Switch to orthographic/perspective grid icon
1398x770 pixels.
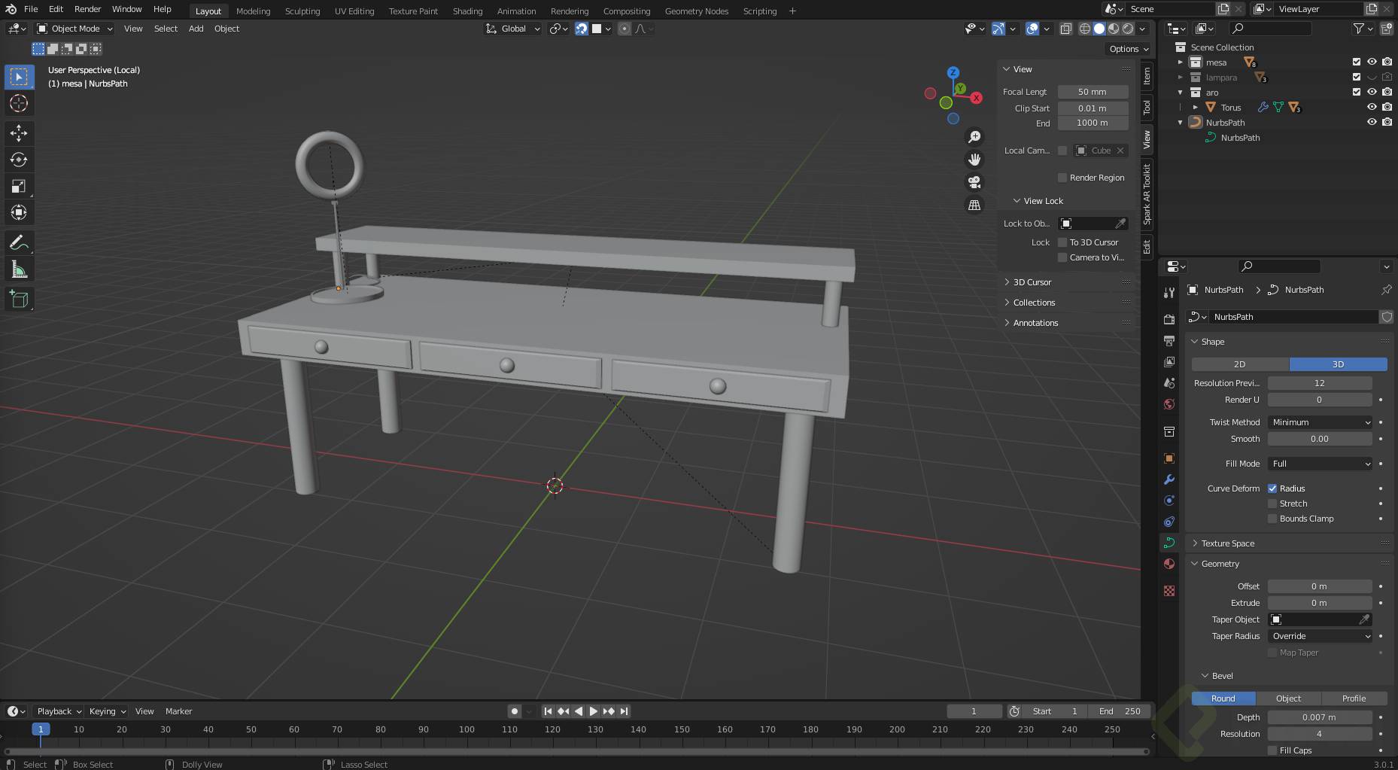974,205
